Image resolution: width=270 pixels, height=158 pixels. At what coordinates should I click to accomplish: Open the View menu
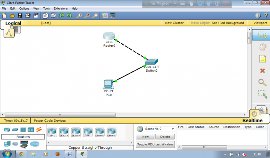click(36, 8)
